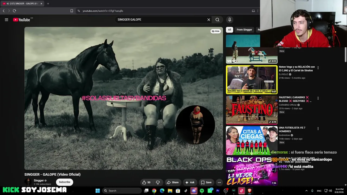Click the round suggested-video end card
347x195 pixels.
coord(195,125)
